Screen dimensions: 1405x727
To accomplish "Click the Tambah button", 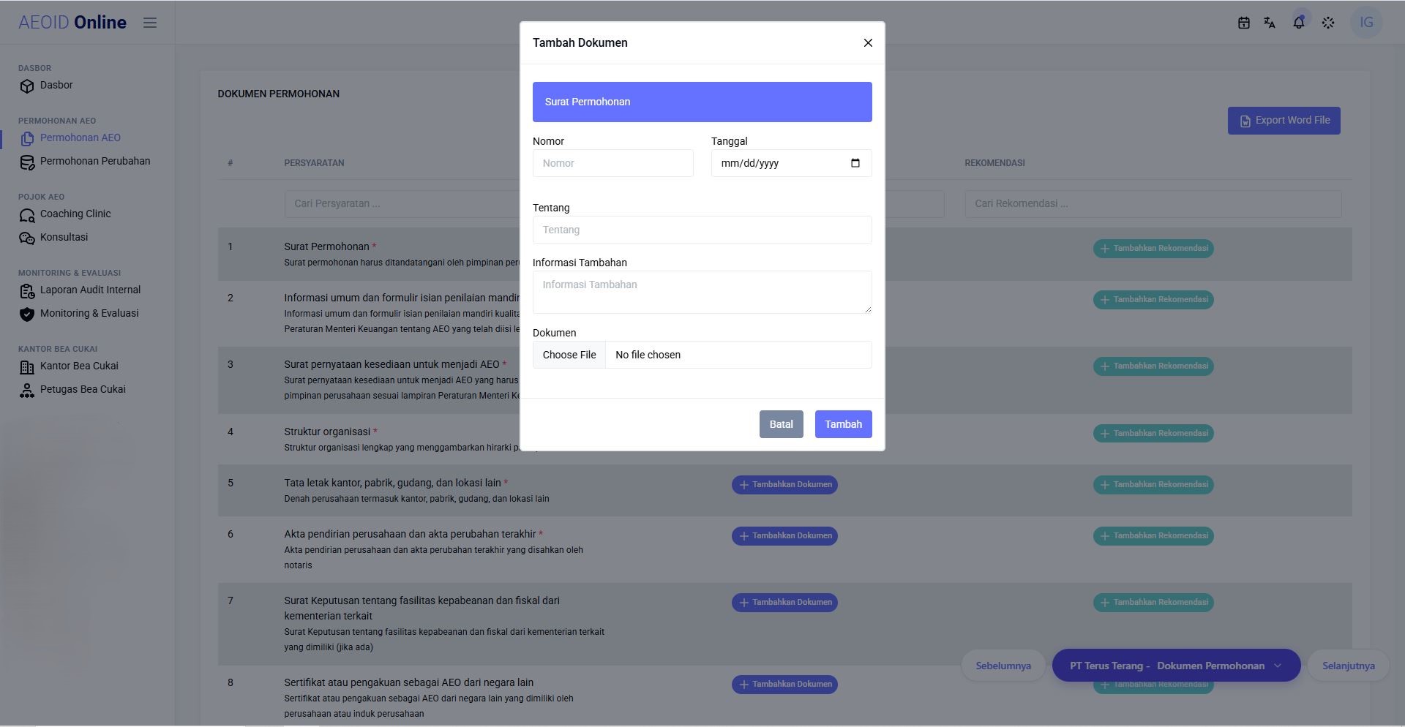I will coord(844,424).
